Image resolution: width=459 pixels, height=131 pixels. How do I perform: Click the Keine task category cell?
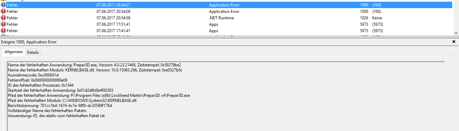pyautogui.click(x=377, y=18)
